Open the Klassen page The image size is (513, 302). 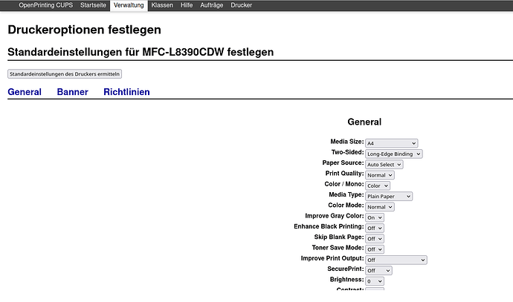[162, 5]
